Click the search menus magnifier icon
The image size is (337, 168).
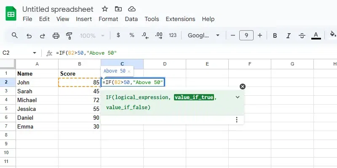15,35
